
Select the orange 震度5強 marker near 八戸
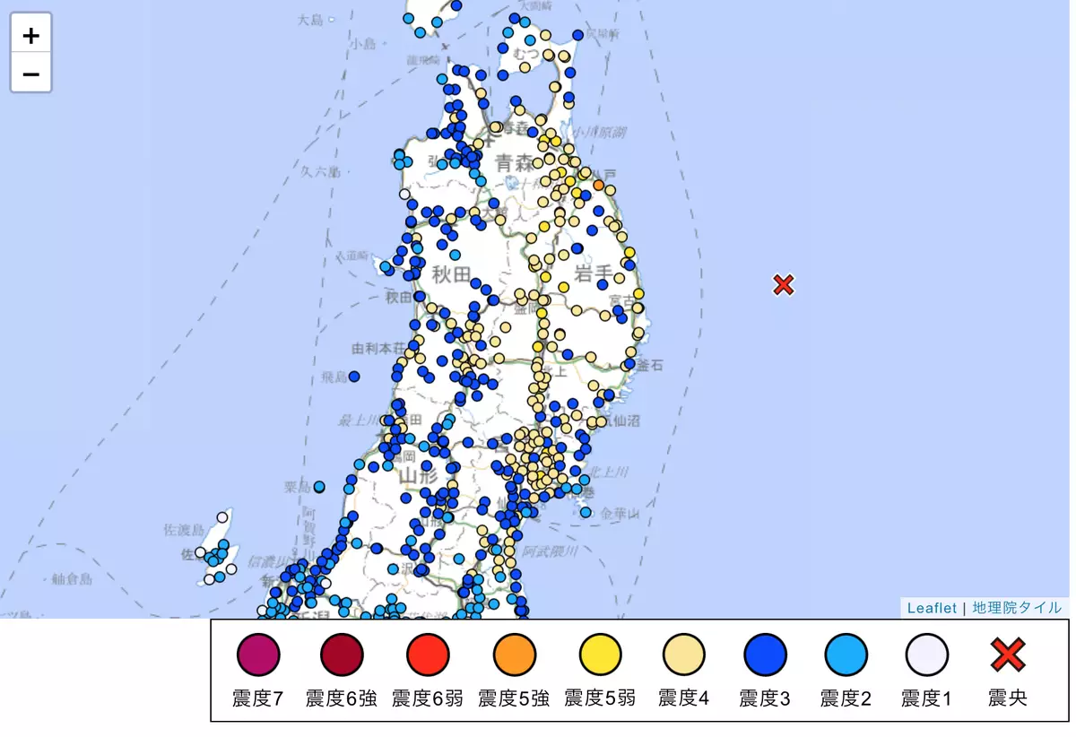[x=598, y=186]
